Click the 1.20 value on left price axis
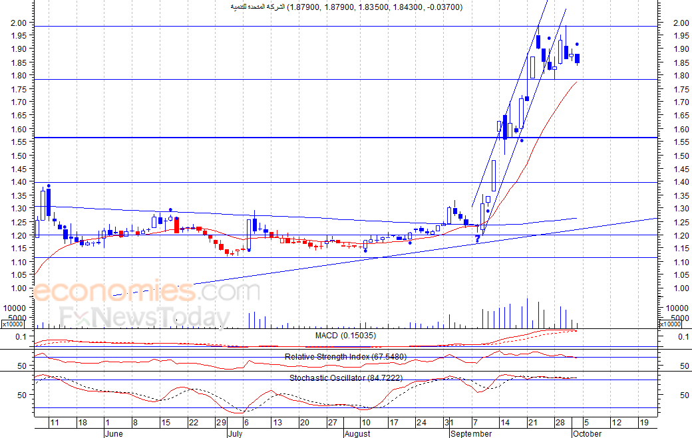The width and height of the screenshot is (692, 438). click(x=19, y=236)
